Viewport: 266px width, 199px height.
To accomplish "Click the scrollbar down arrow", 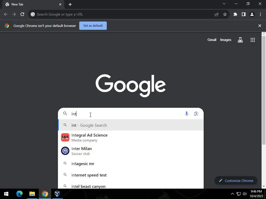I will point(264,187).
